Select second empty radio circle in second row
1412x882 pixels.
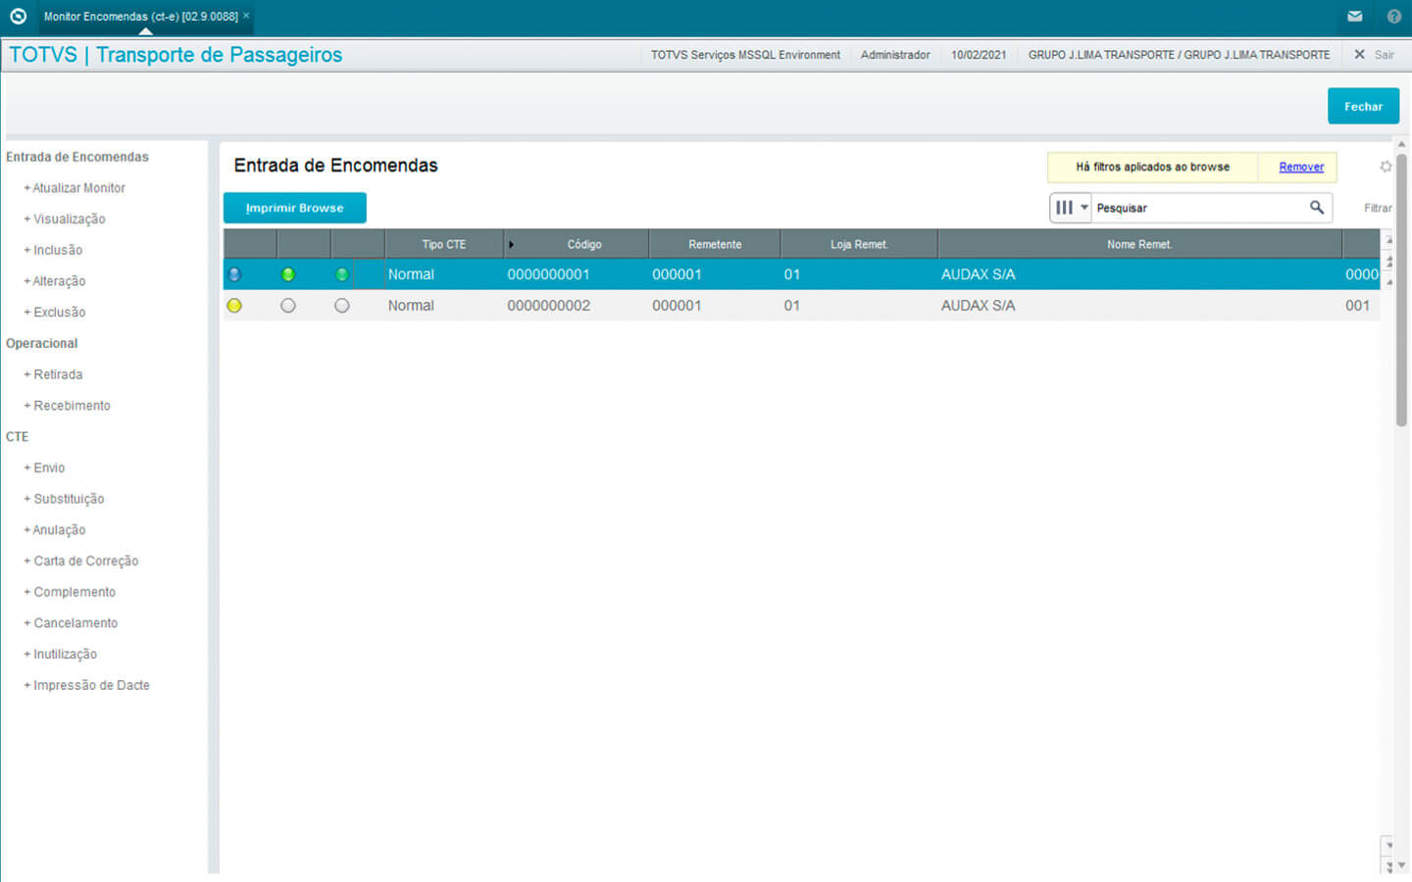(x=341, y=306)
